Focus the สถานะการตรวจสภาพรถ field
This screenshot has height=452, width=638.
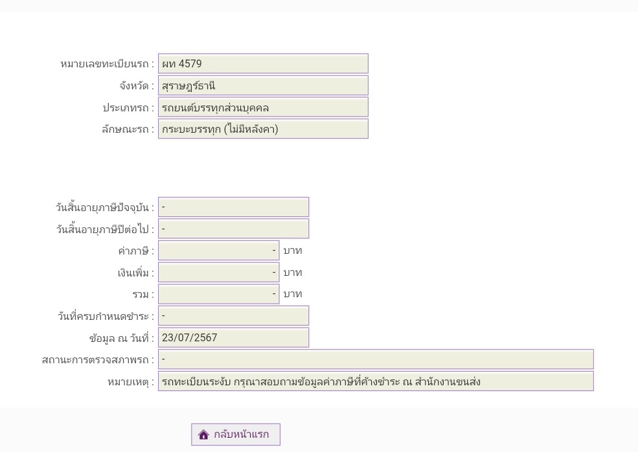(x=376, y=359)
